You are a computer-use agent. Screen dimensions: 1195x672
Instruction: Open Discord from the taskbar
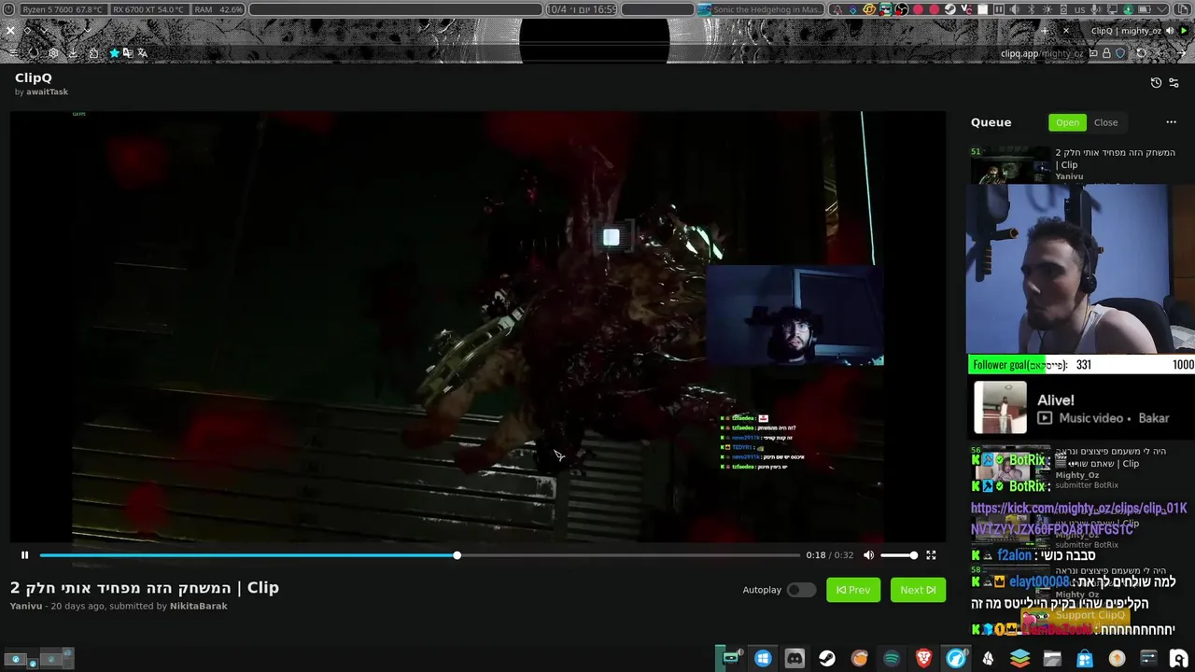pyautogui.click(x=794, y=659)
